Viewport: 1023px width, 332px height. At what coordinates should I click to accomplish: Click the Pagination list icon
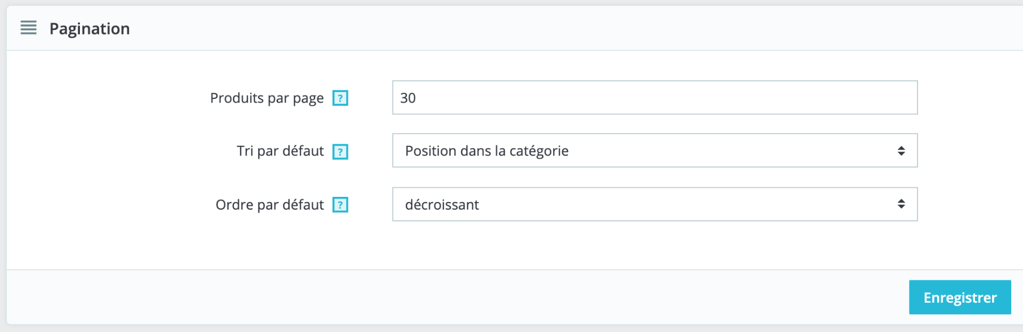[x=28, y=28]
